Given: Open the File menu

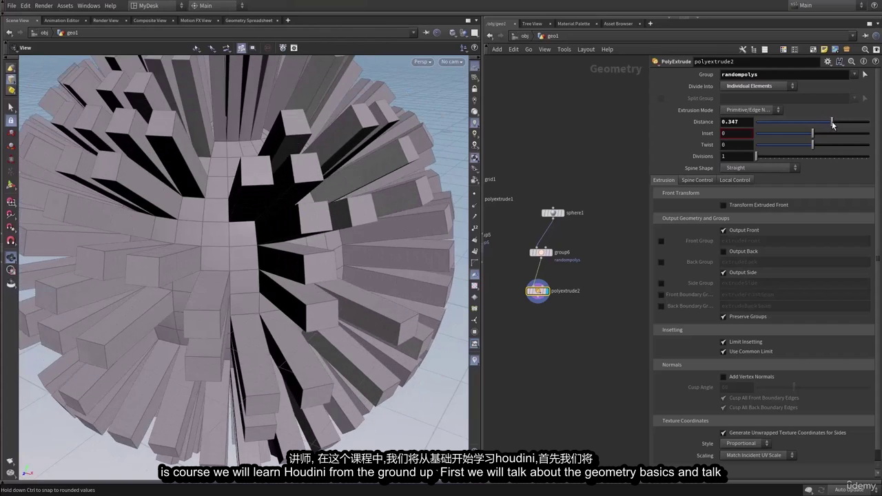Looking at the screenshot, I should pyautogui.click(x=11, y=6).
